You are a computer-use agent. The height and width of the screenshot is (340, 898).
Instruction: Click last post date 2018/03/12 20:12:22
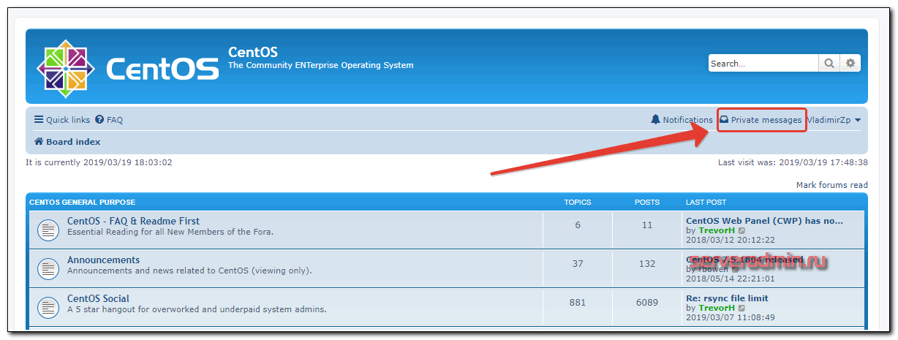point(730,240)
